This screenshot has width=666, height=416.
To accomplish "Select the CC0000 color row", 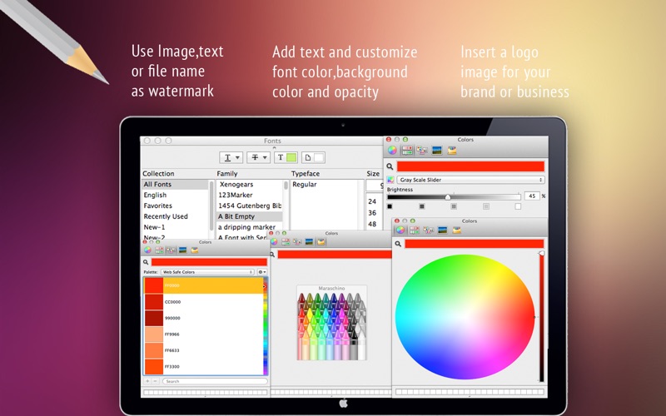I will point(203,302).
